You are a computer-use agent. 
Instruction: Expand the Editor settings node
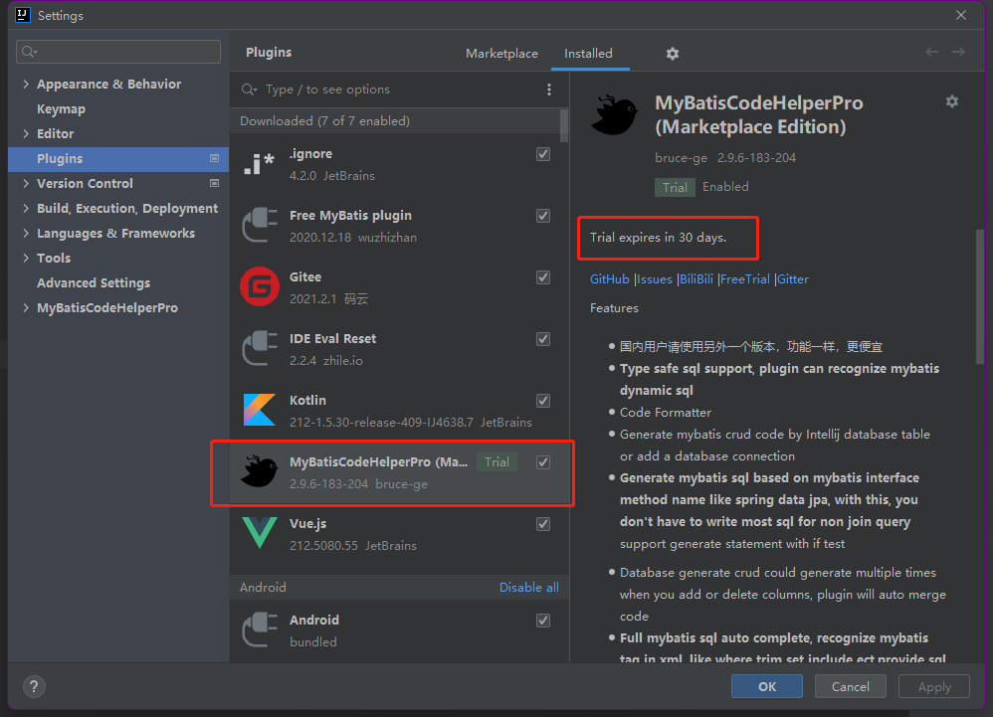(x=26, y=133)
